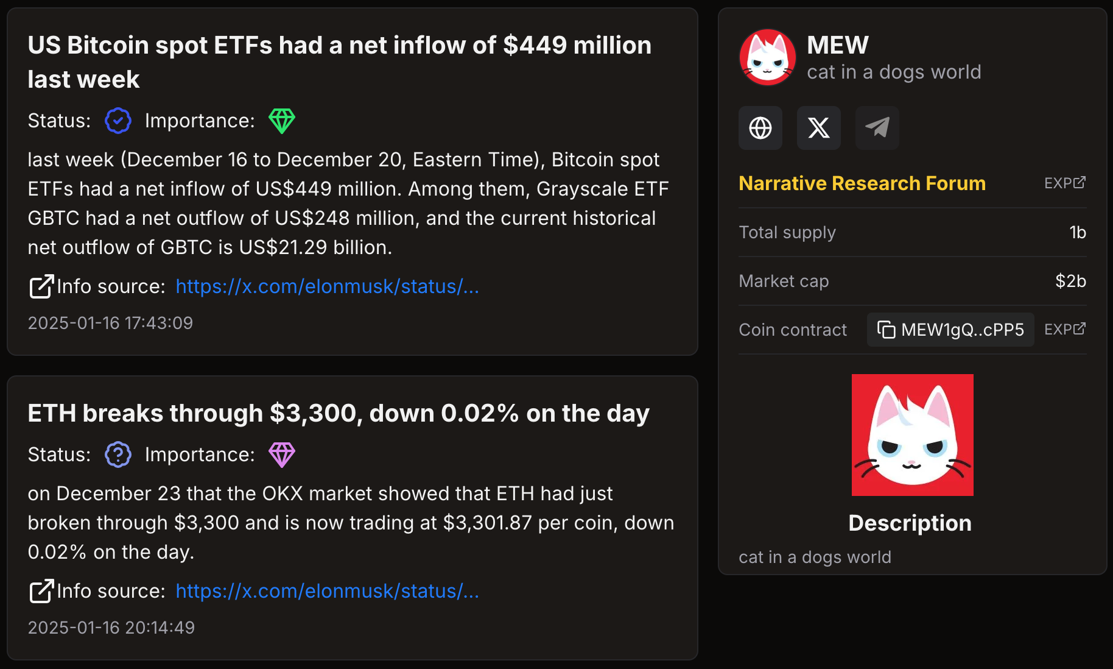Viewport: 1113px width, 669px height.
Task: Click external-link icon beside Bitcoin ETF info source
Action: (x=41, y=286)
